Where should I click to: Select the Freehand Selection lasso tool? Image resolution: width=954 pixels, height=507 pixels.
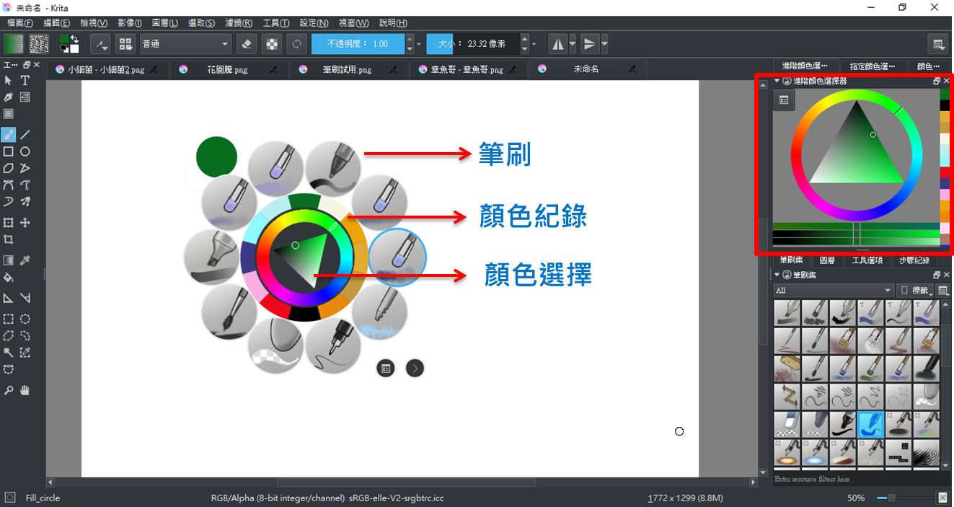25,335
